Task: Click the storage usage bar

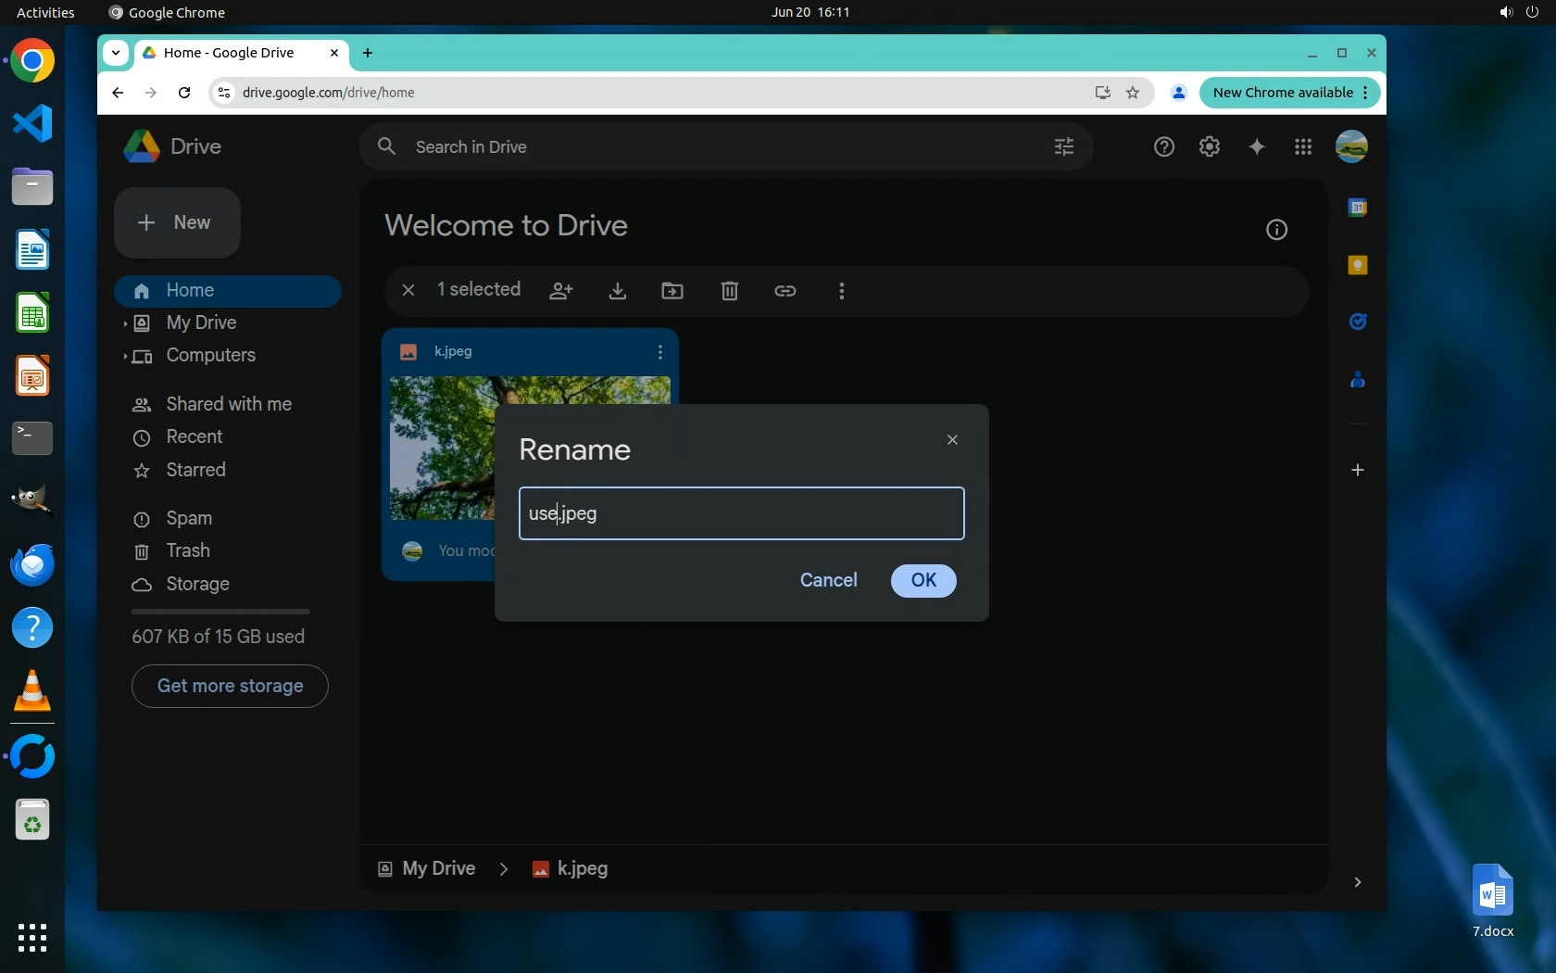Action: pyautogui.click(x=220, y=612)
